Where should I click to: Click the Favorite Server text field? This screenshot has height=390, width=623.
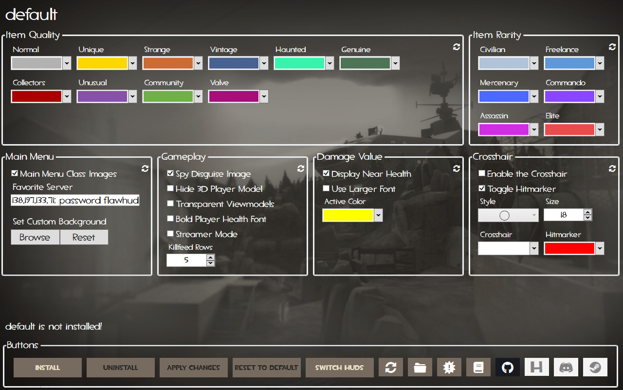tap(75, 200)
